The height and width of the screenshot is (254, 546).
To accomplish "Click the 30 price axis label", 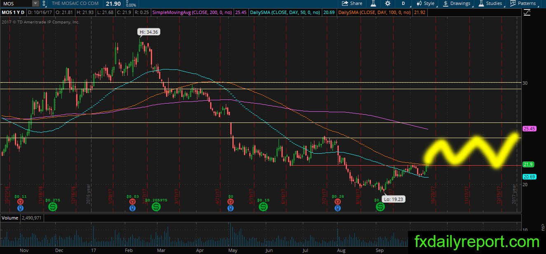I will tap(525, 83).
